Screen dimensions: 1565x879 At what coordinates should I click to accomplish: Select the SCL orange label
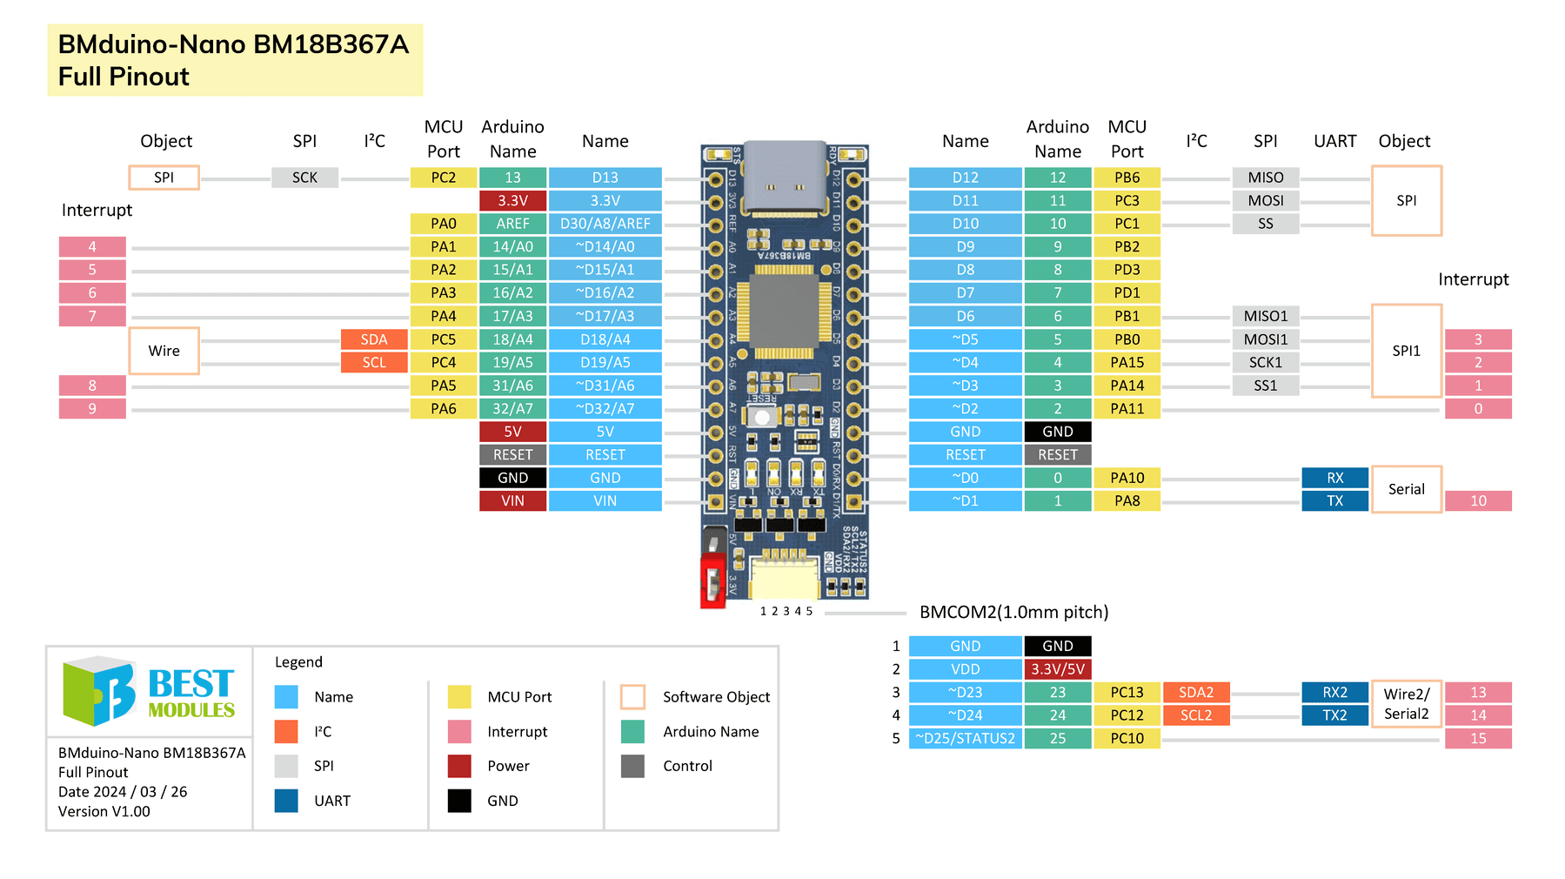[x=373, y=362]
